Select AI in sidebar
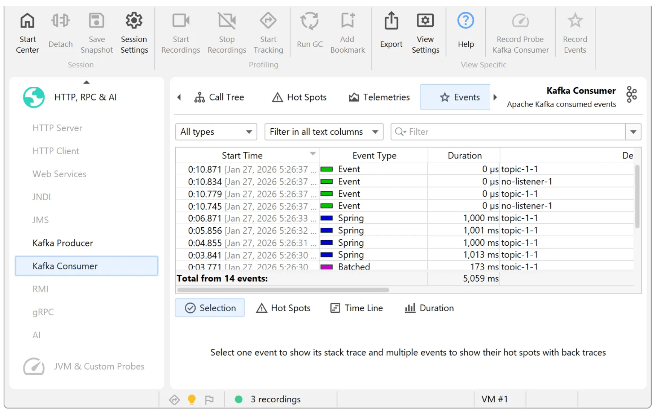This screenshot has width=656, height=415. coord(36,335)
